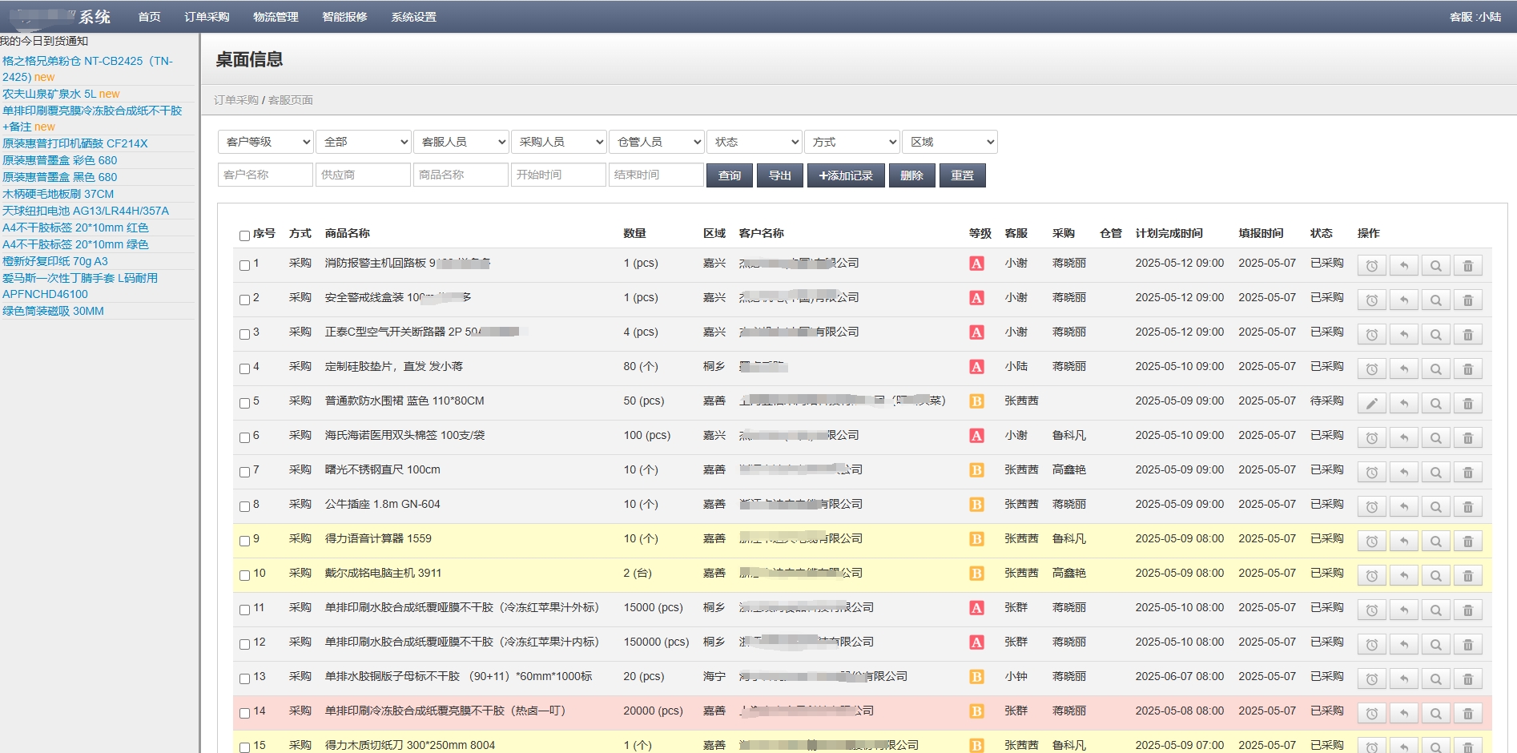This screenshot has width=1517, height=753.
Task: Click the magnifier view icon in row 1
Action: [x=1435, y=266]
